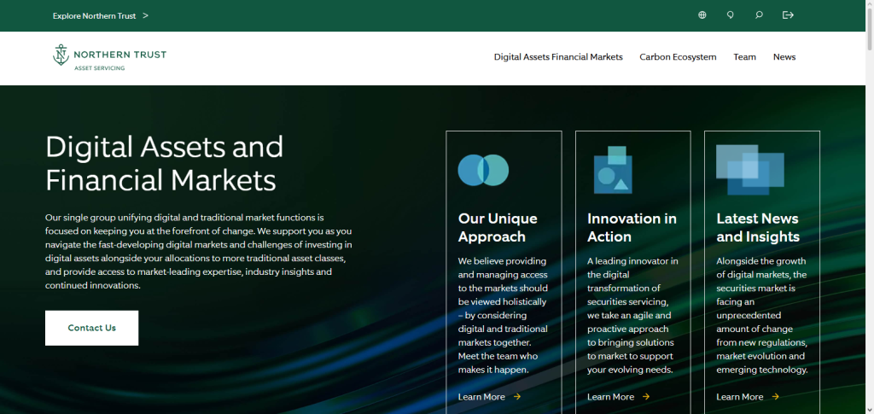
Task: Open the search magnifier icon
Action: click(759, 15)
